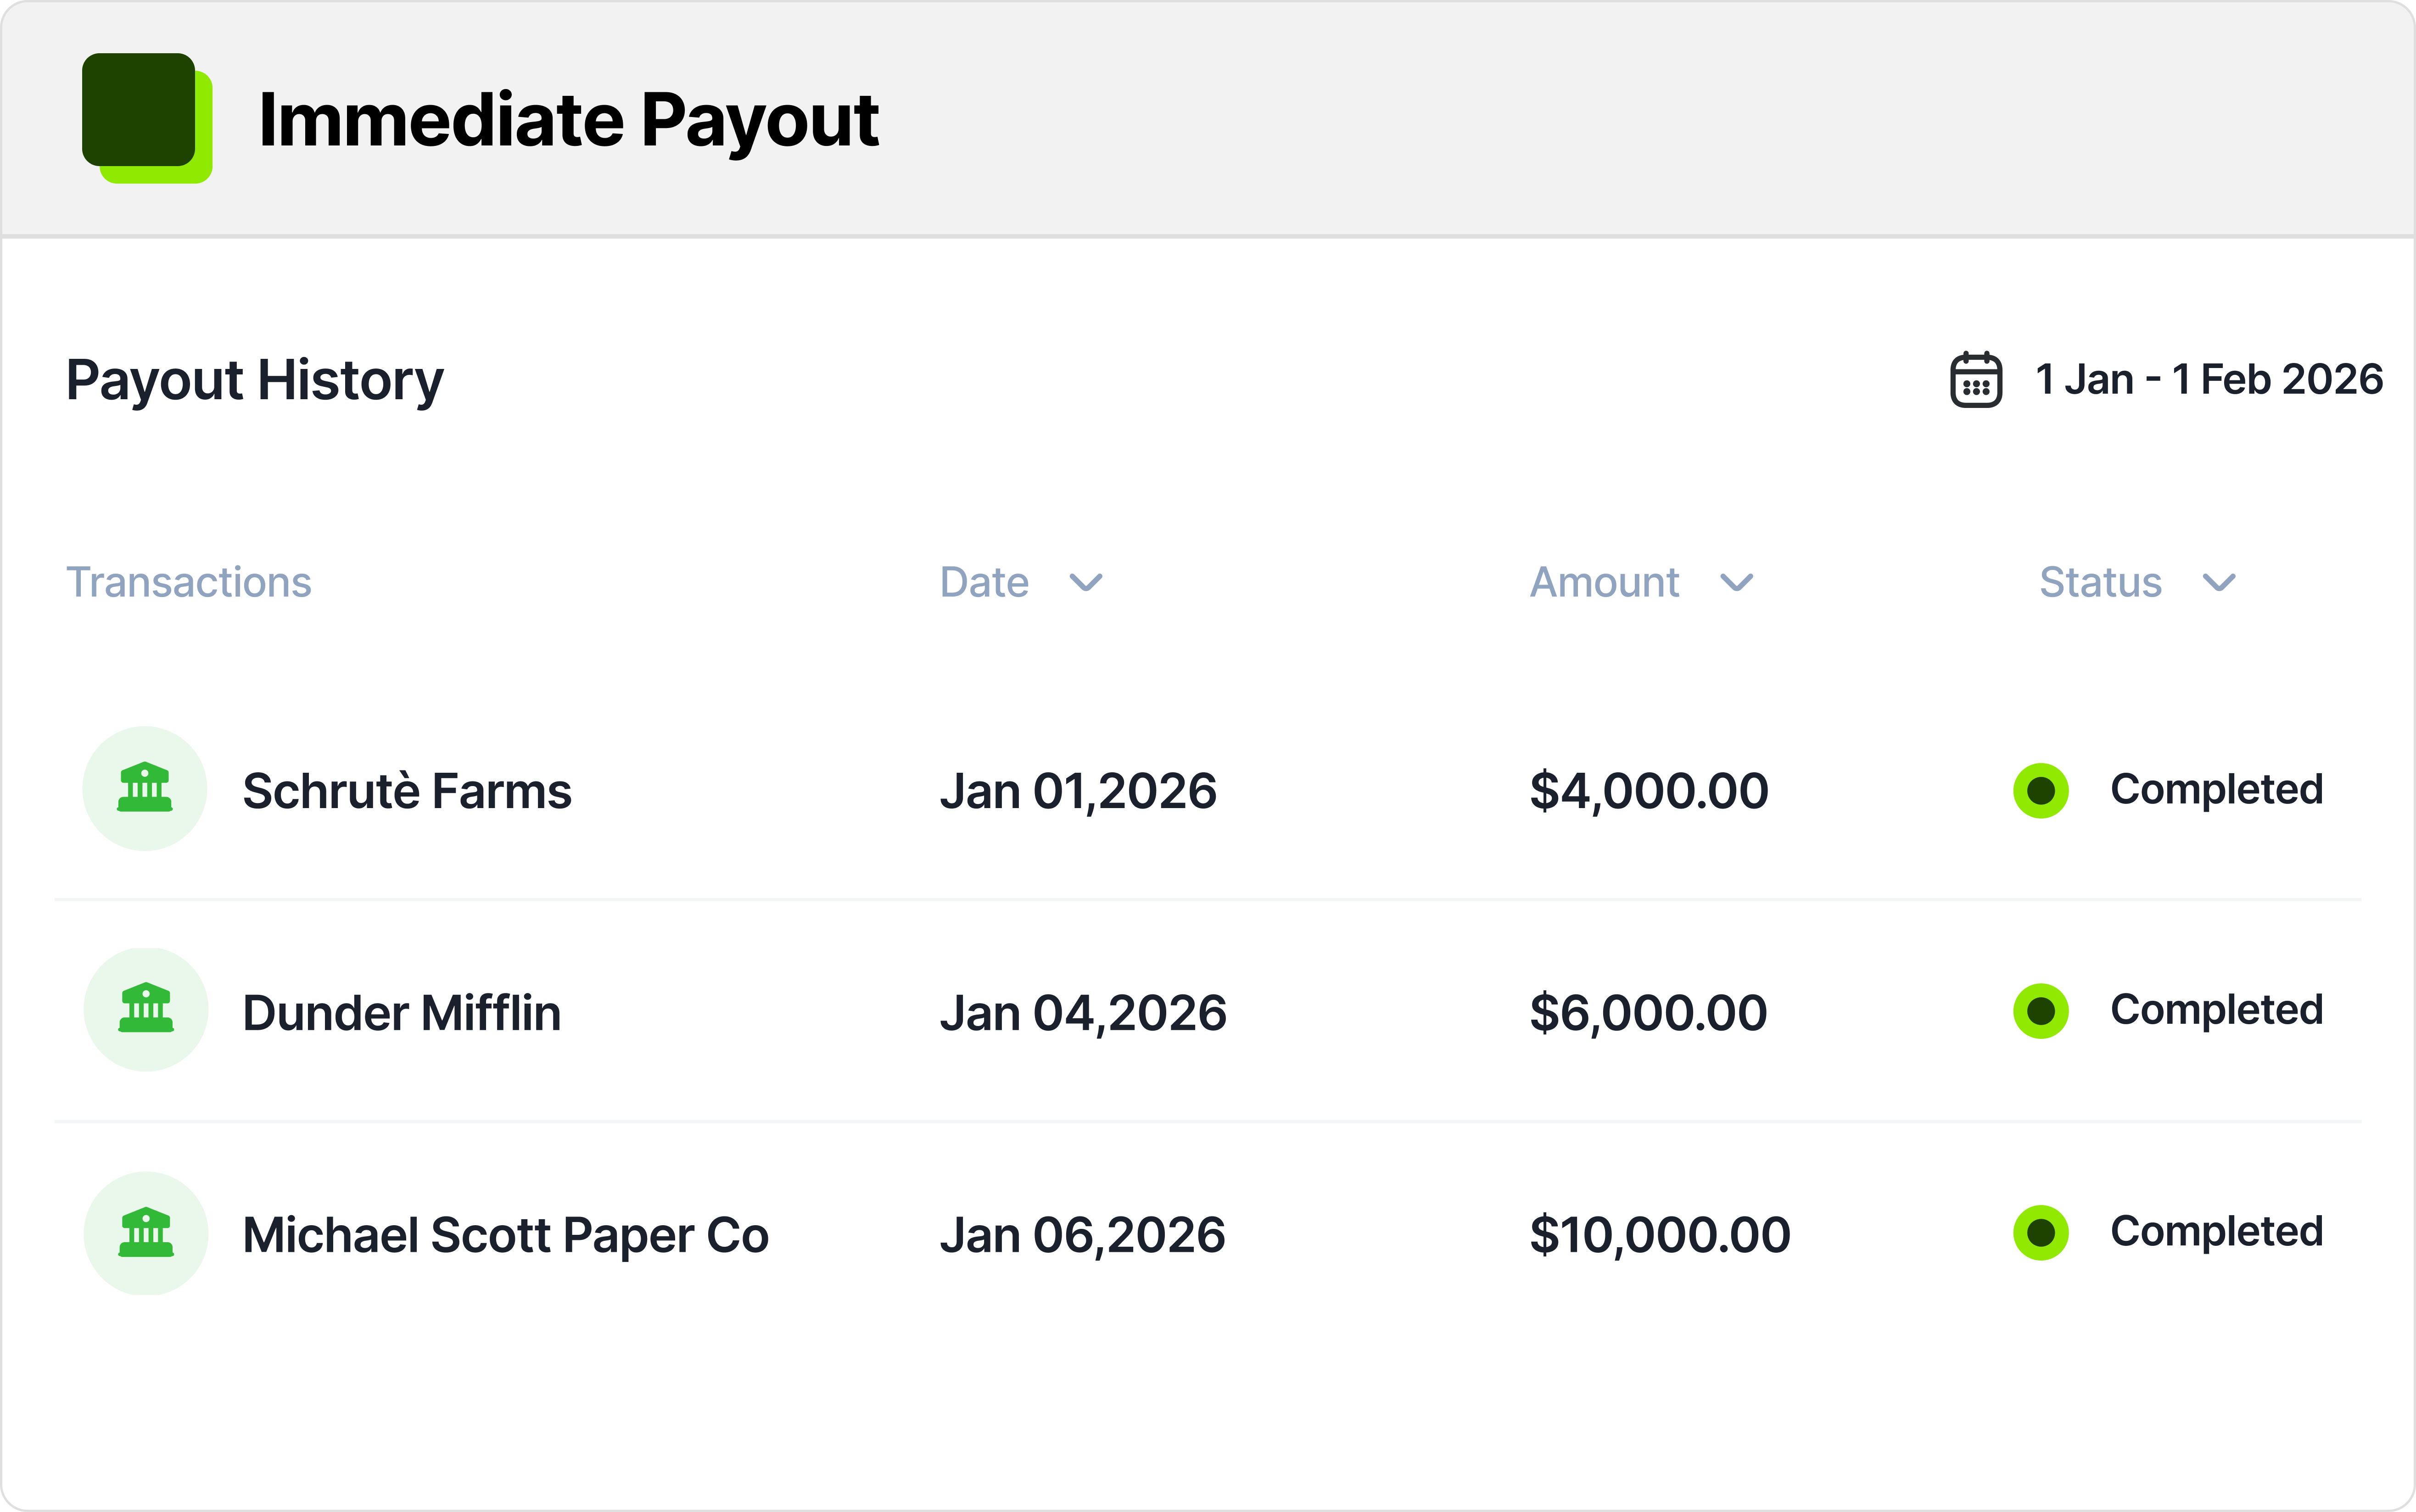This screenshot has width=2416, height=1512.
Task: Change the 1 Jan - 1 Feb 2026 range
Action: pos(2208,380)
